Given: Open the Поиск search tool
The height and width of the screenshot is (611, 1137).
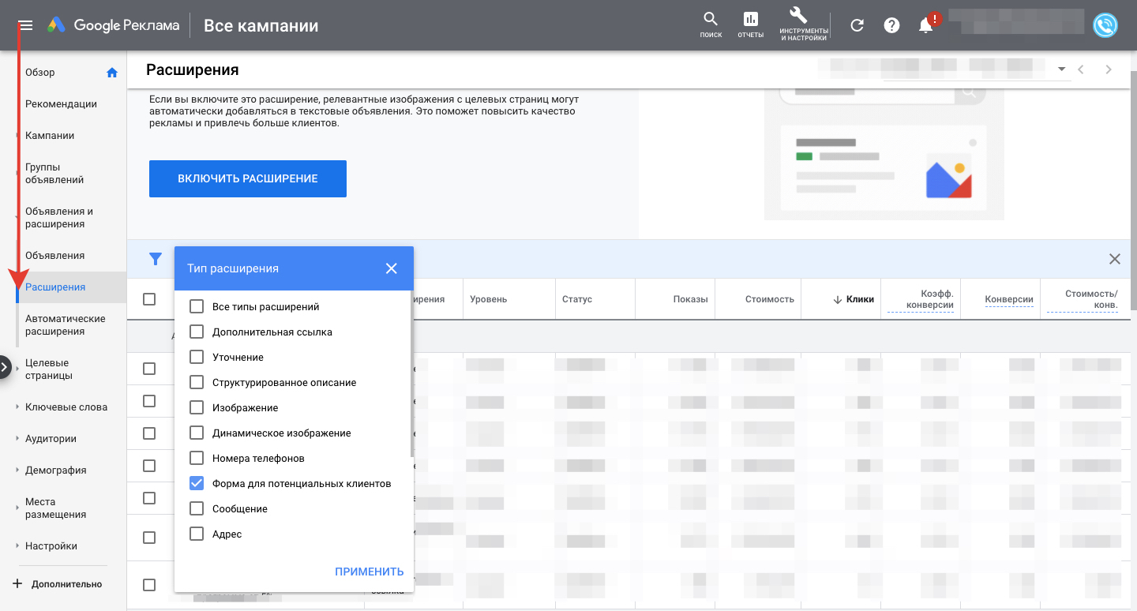Looking at the screenshot, I should 711,25.
